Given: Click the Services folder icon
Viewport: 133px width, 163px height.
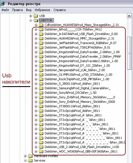Looking at the screenshot, I should [30, 160].
